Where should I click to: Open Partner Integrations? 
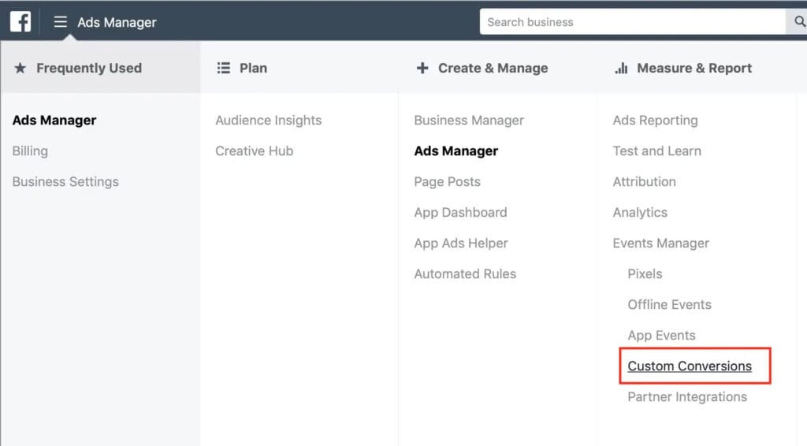(x=687, y=397)
